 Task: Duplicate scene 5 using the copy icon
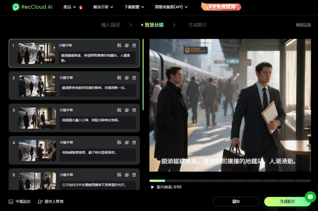click(127, 175)
